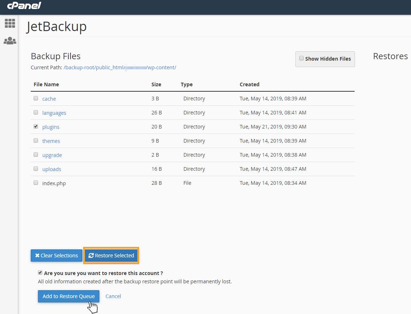The height and width of the screenshot is (314, 411).
Task: Tick the uploads directory checkbox
Action: 36,169
